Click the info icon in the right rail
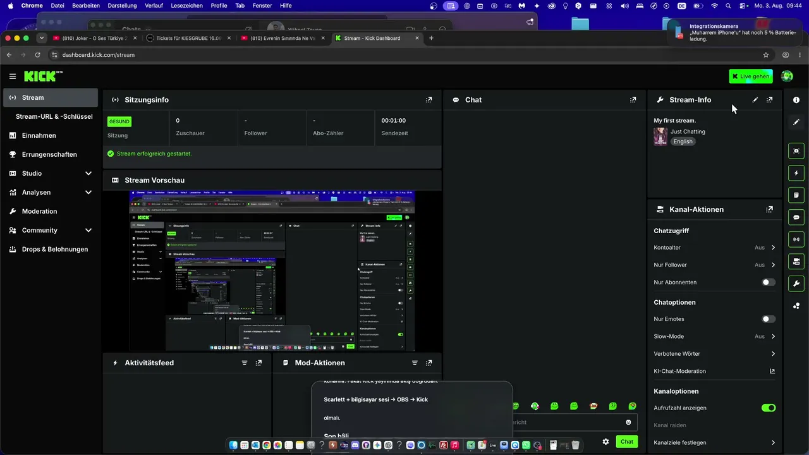Image resolution: width=809 pixels, height=455 pixels. tap(796, 100)
